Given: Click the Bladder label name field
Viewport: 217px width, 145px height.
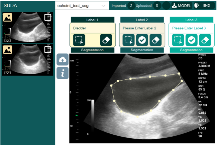Looking at the screenshot, I should (92, 28).
